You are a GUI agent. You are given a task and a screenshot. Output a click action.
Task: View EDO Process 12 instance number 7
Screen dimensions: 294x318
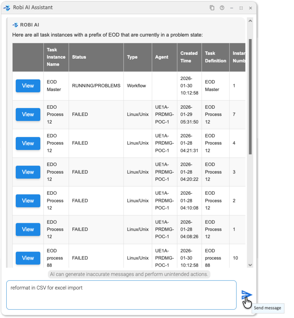(x=28, y=114)
